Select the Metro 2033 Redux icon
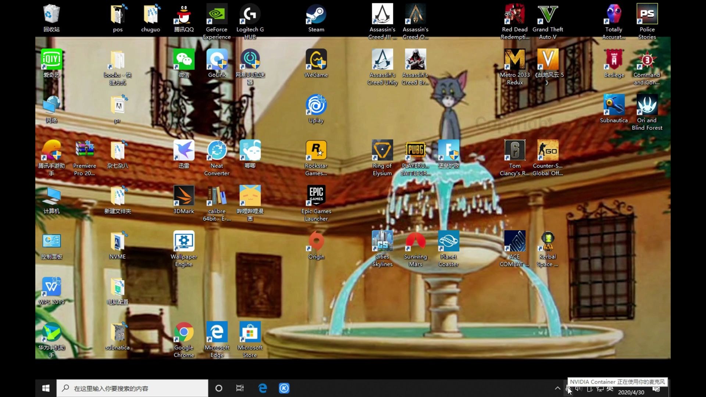 pos(515,67)
